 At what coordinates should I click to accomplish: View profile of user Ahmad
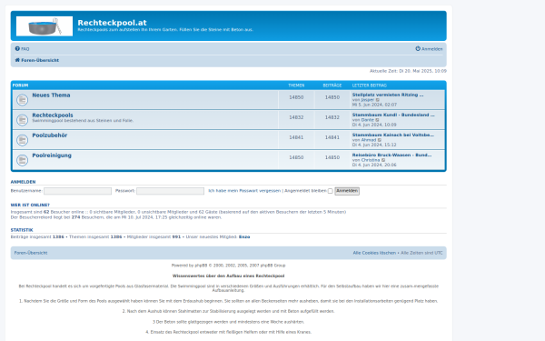369,140
